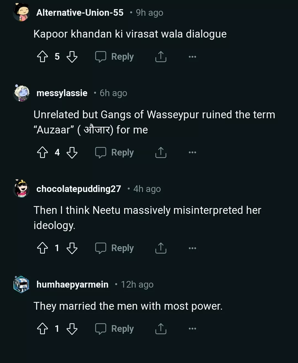Share the Kapoor khandan comment
This screenshot has width=298, height=363.
161,57
